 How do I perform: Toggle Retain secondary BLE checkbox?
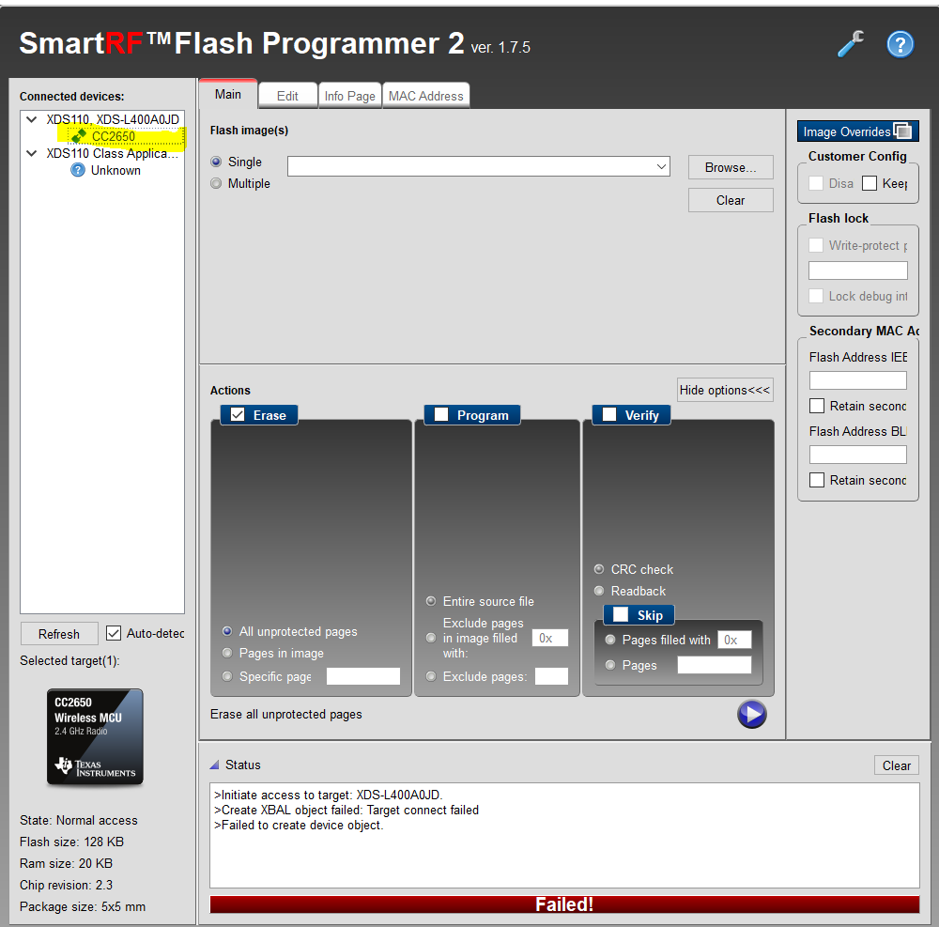[x=817, y=480]
